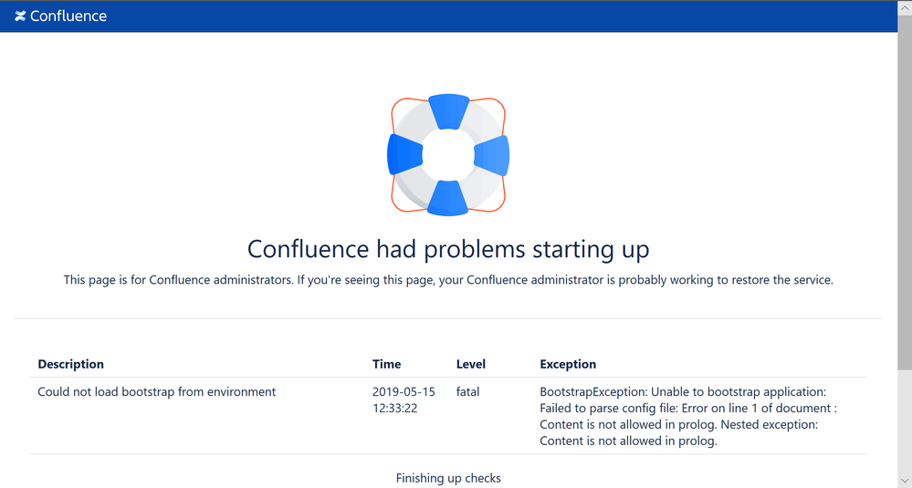Click the white center hole of the lifebuoy
Viewport: 912px width, 488px height.
[x=448, y=155]
